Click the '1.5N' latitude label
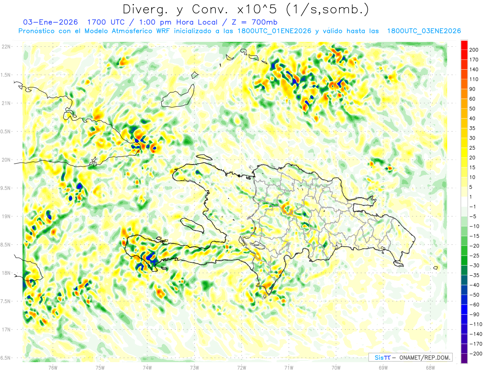 pos(6,75)
